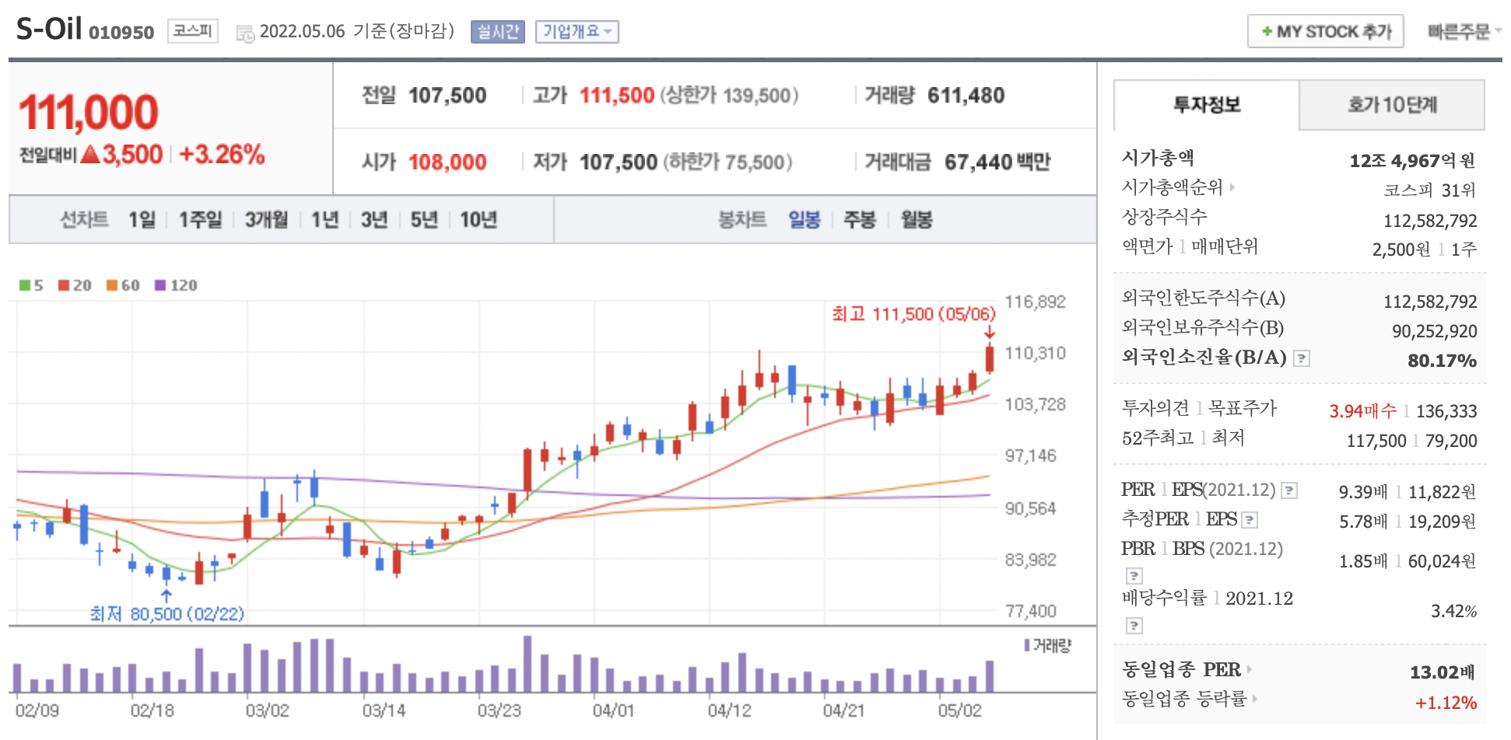Select the 3년 line chart period
Screen dimensions: 1511x740
coord(374,220)
